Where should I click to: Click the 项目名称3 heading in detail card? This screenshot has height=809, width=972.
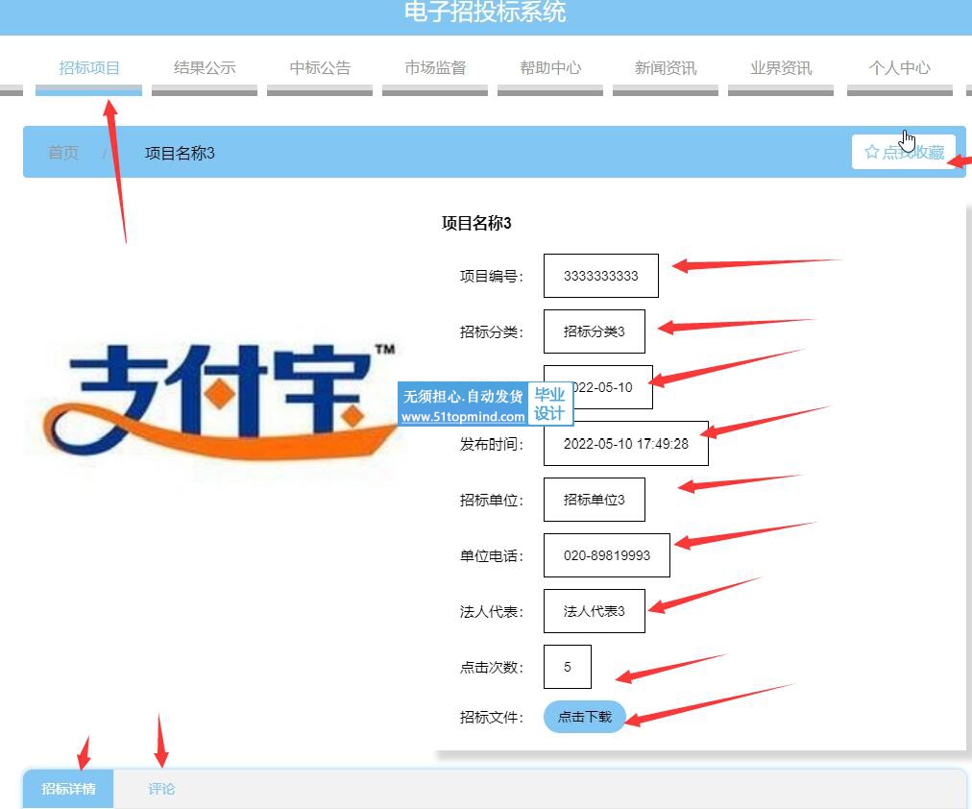coord(476,223)
